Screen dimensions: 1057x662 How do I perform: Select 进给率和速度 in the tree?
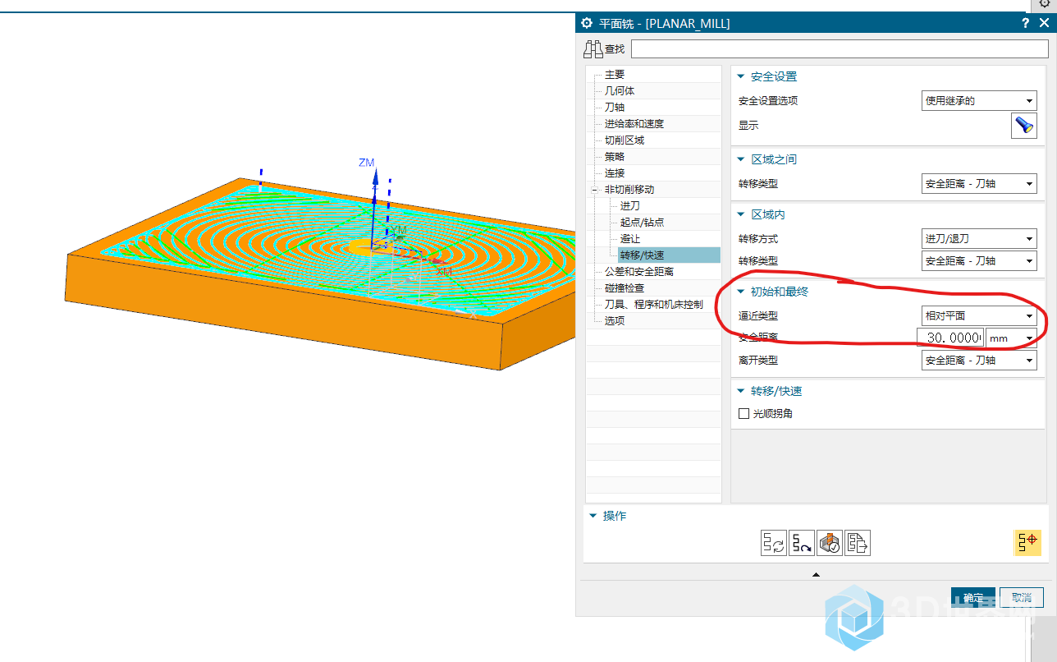634,124
